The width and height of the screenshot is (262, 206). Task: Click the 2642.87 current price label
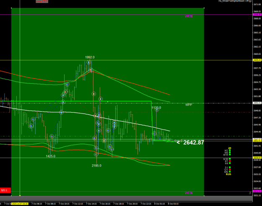[194, 143]
